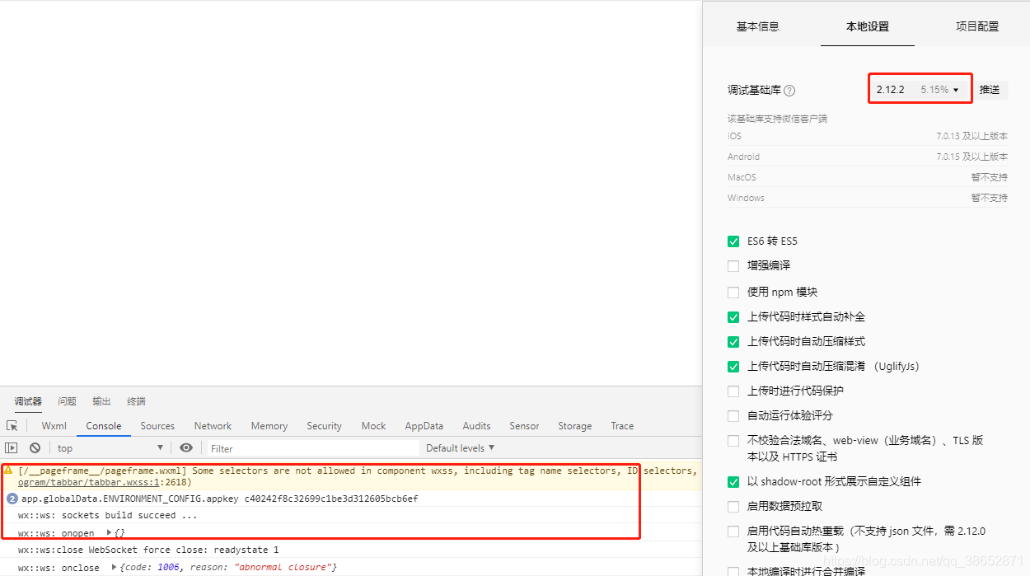Enable 使用 npm 模块 checkbox
Viewport: 1030px width, 576px height.
coord(733,292)
